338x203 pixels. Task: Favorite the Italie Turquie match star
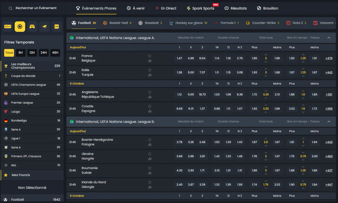click(x=150, y=70)
